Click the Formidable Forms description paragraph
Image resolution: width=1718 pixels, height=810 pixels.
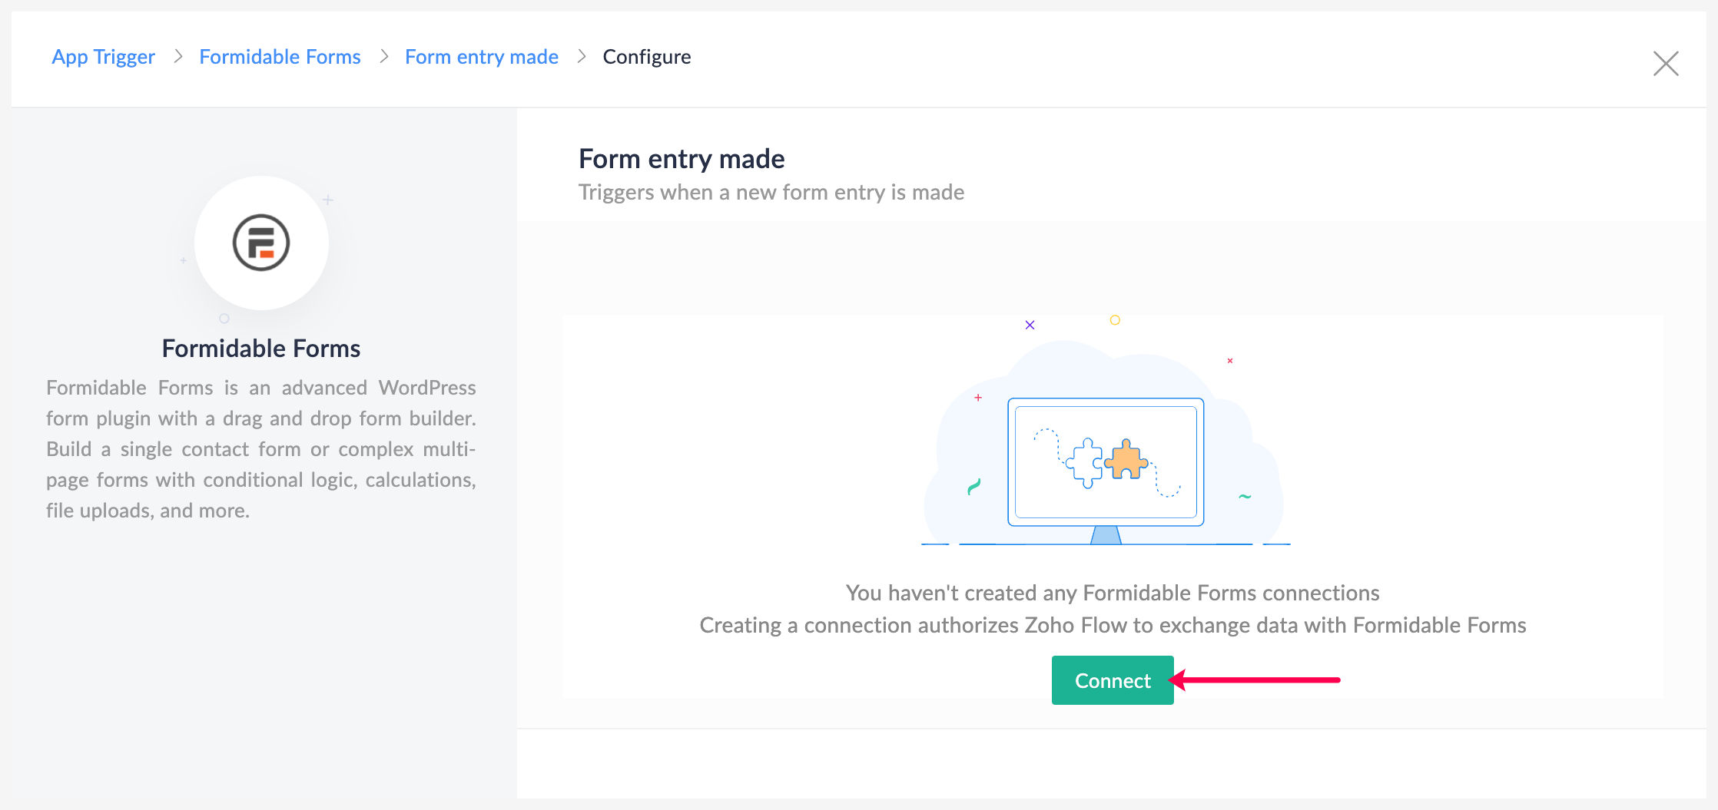tap(260, 449)
